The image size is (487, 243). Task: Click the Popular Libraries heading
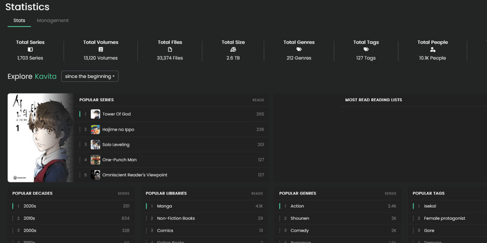pyautogui.click(x=166, y=193)
